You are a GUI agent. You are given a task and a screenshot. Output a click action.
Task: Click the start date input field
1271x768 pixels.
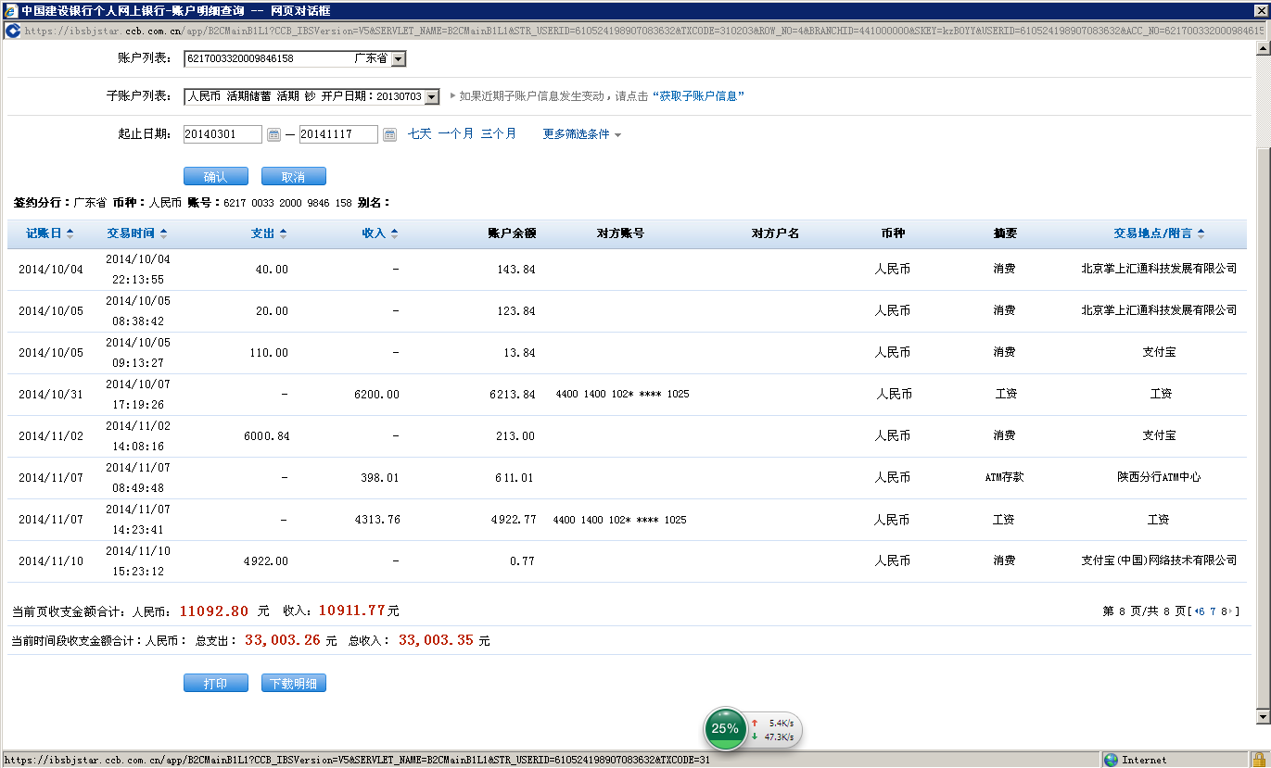coord(222,134)
